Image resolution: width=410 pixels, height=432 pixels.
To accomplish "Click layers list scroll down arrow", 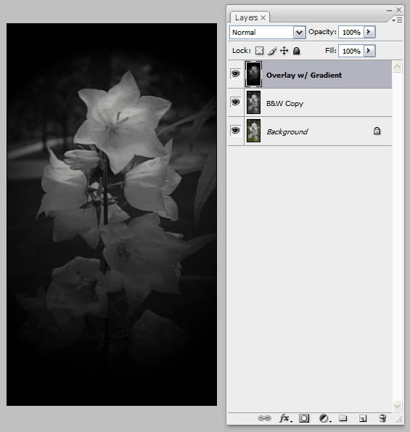I will tap(398, 406).
